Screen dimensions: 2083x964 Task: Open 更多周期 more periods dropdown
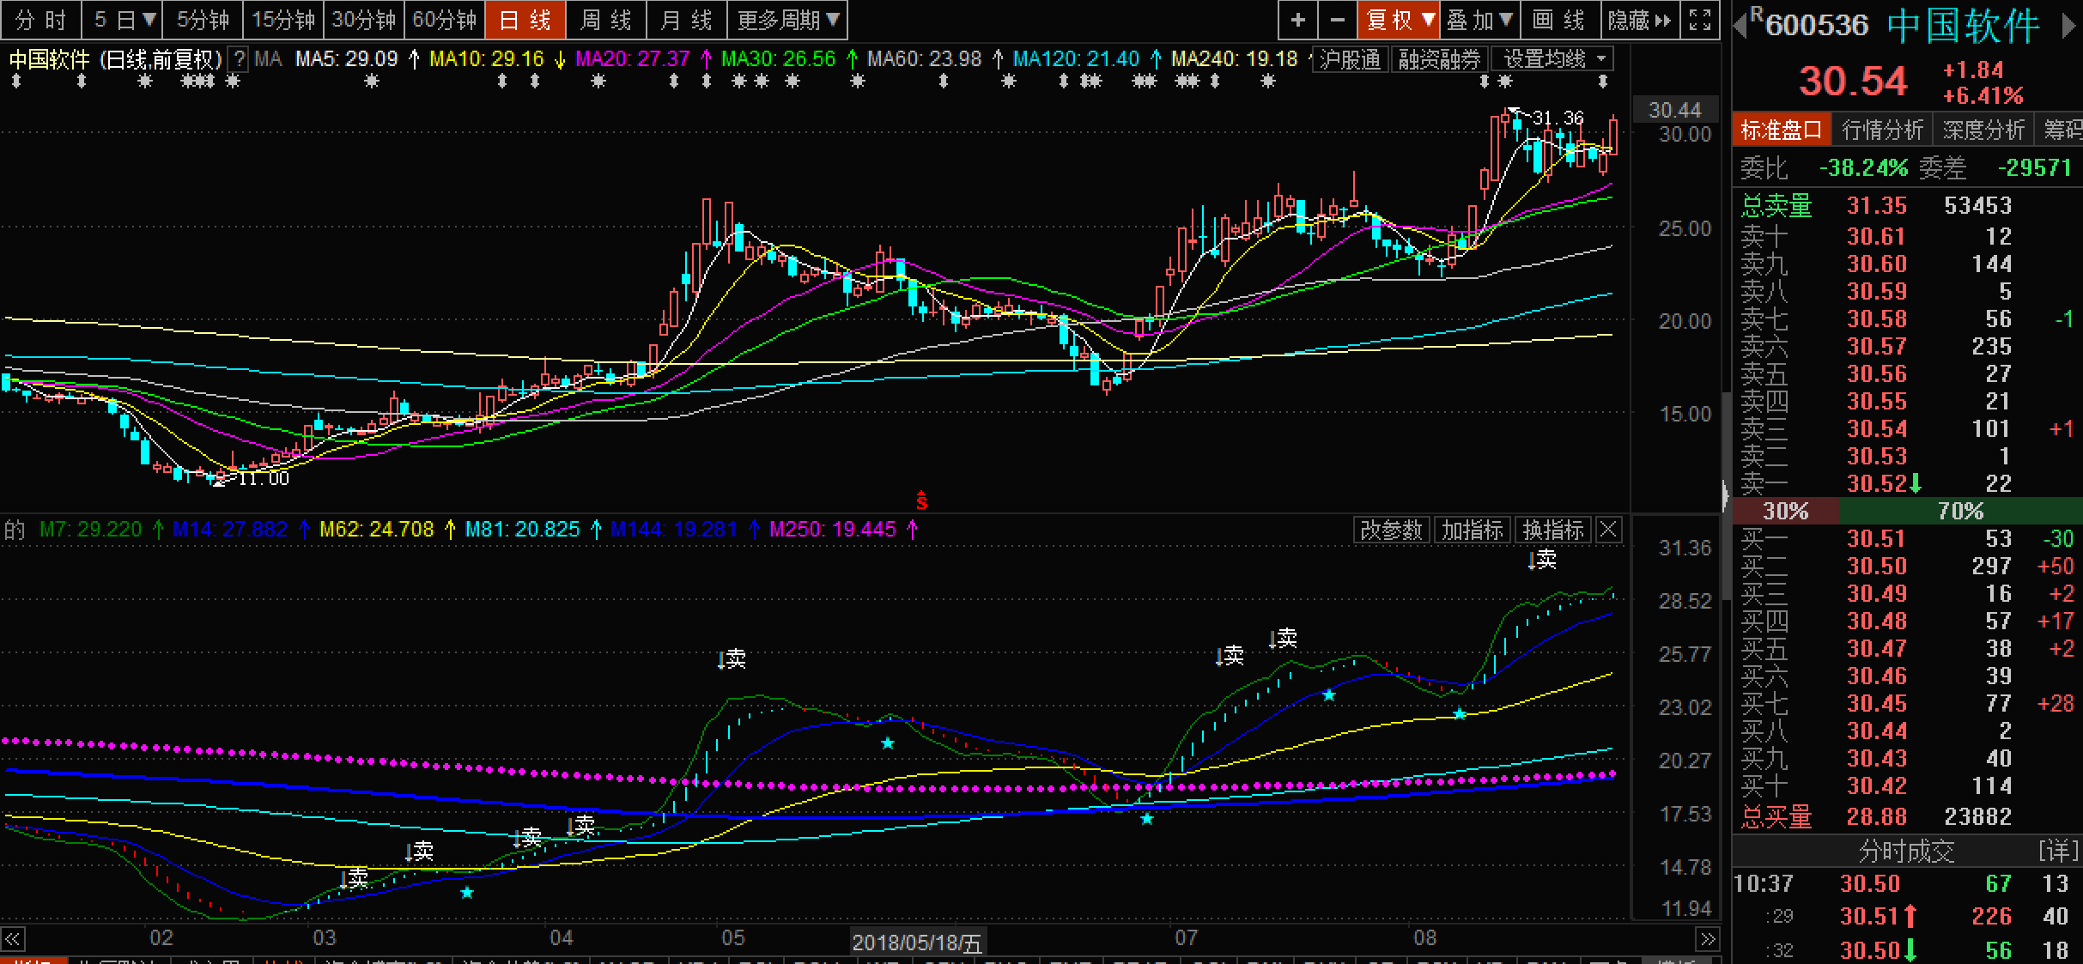tap(787, 20)
